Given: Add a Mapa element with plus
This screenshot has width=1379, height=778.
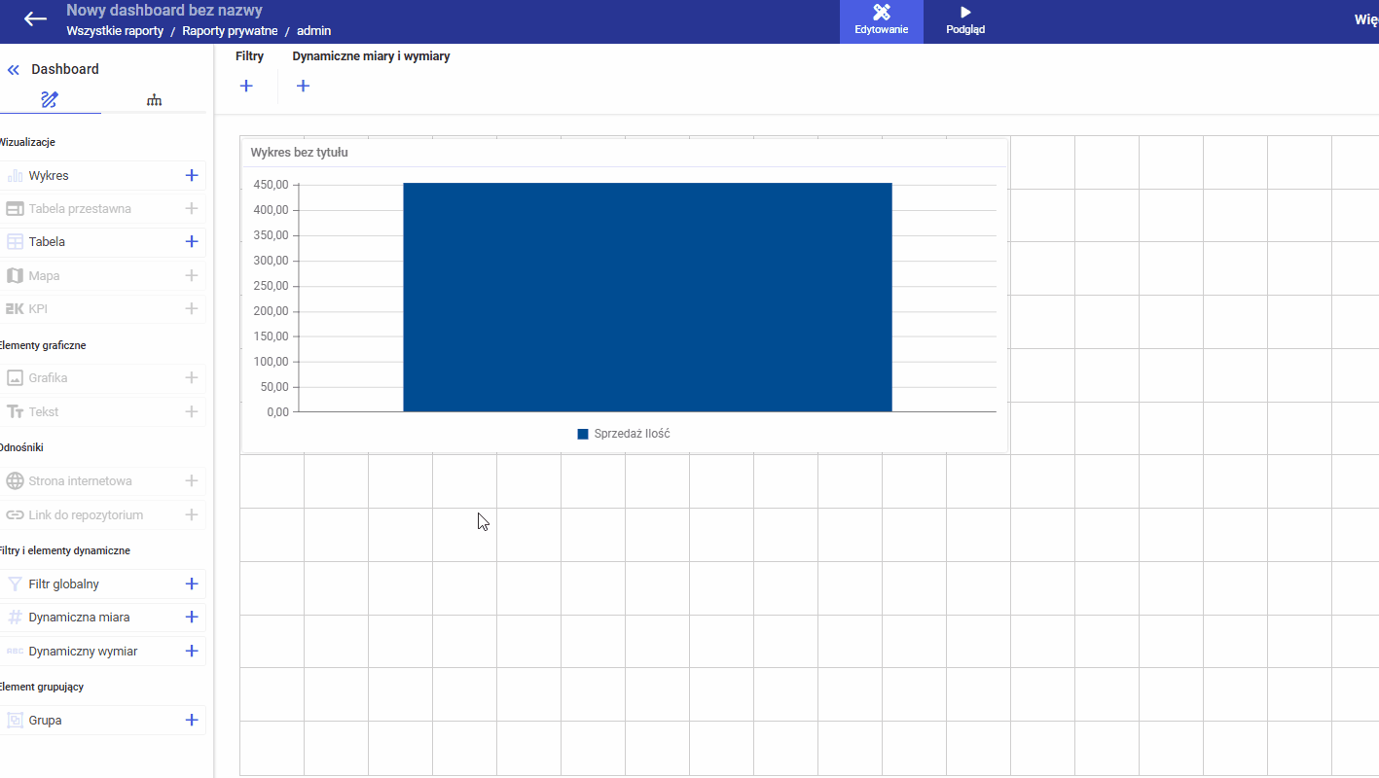Looking at the screenshot, I should 192,276.
